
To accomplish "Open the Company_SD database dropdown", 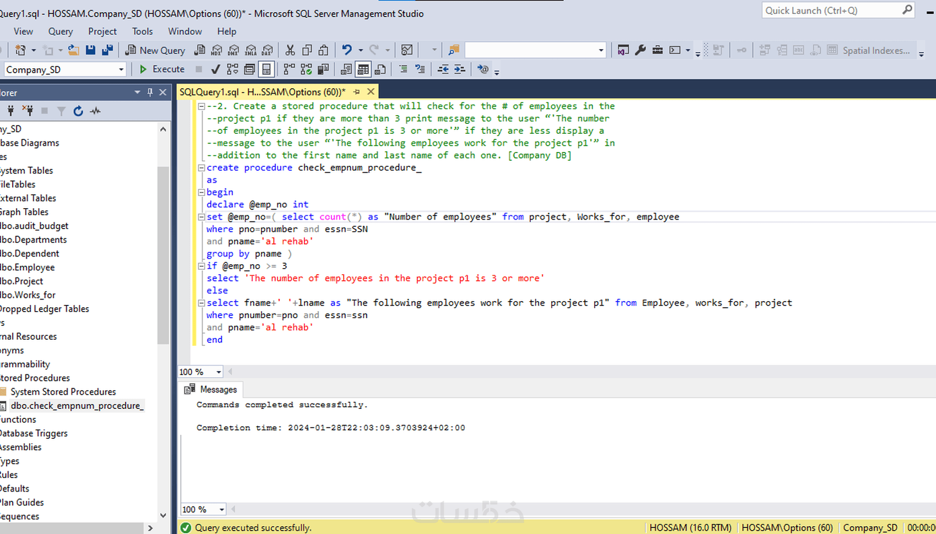I will click(x=122, y=69).
